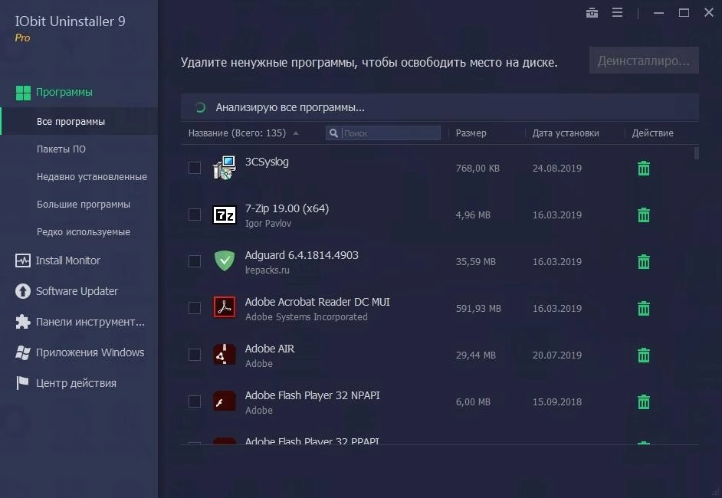Viewport: 722px width, 498px height.
Task: Click the 24.08.2019 install date
Action: coord(557,168)
